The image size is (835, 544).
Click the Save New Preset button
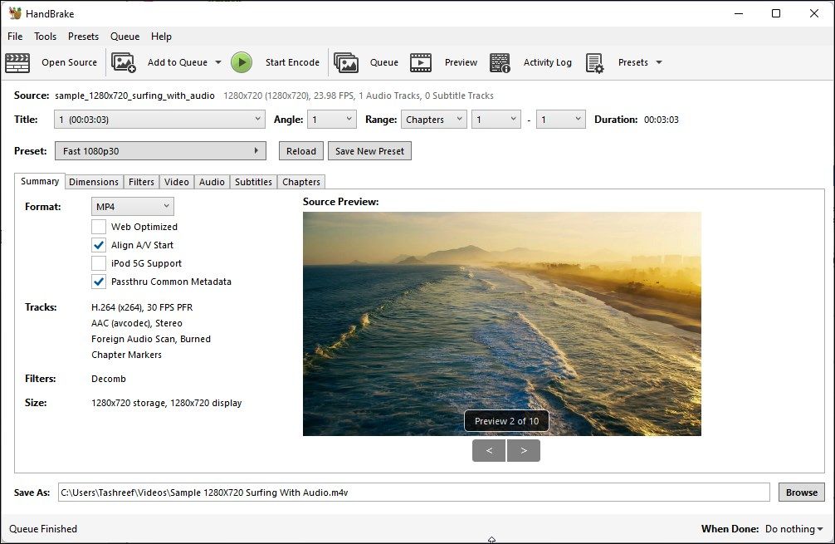[369, 150]
